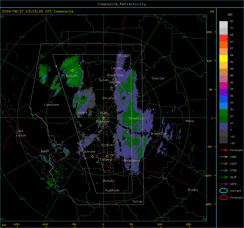Screen dimensions: 244x228
Task: Click the Vulcan town label
Action: point(138,201)
